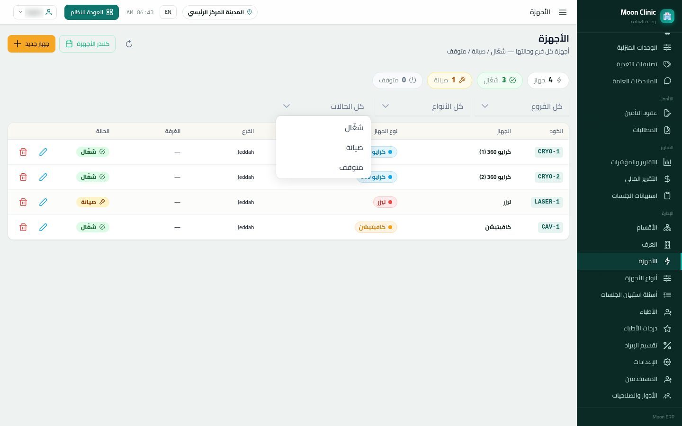Filter by 1 صيانة status chip
Viewport: 682px width, 426px height.
450,80
